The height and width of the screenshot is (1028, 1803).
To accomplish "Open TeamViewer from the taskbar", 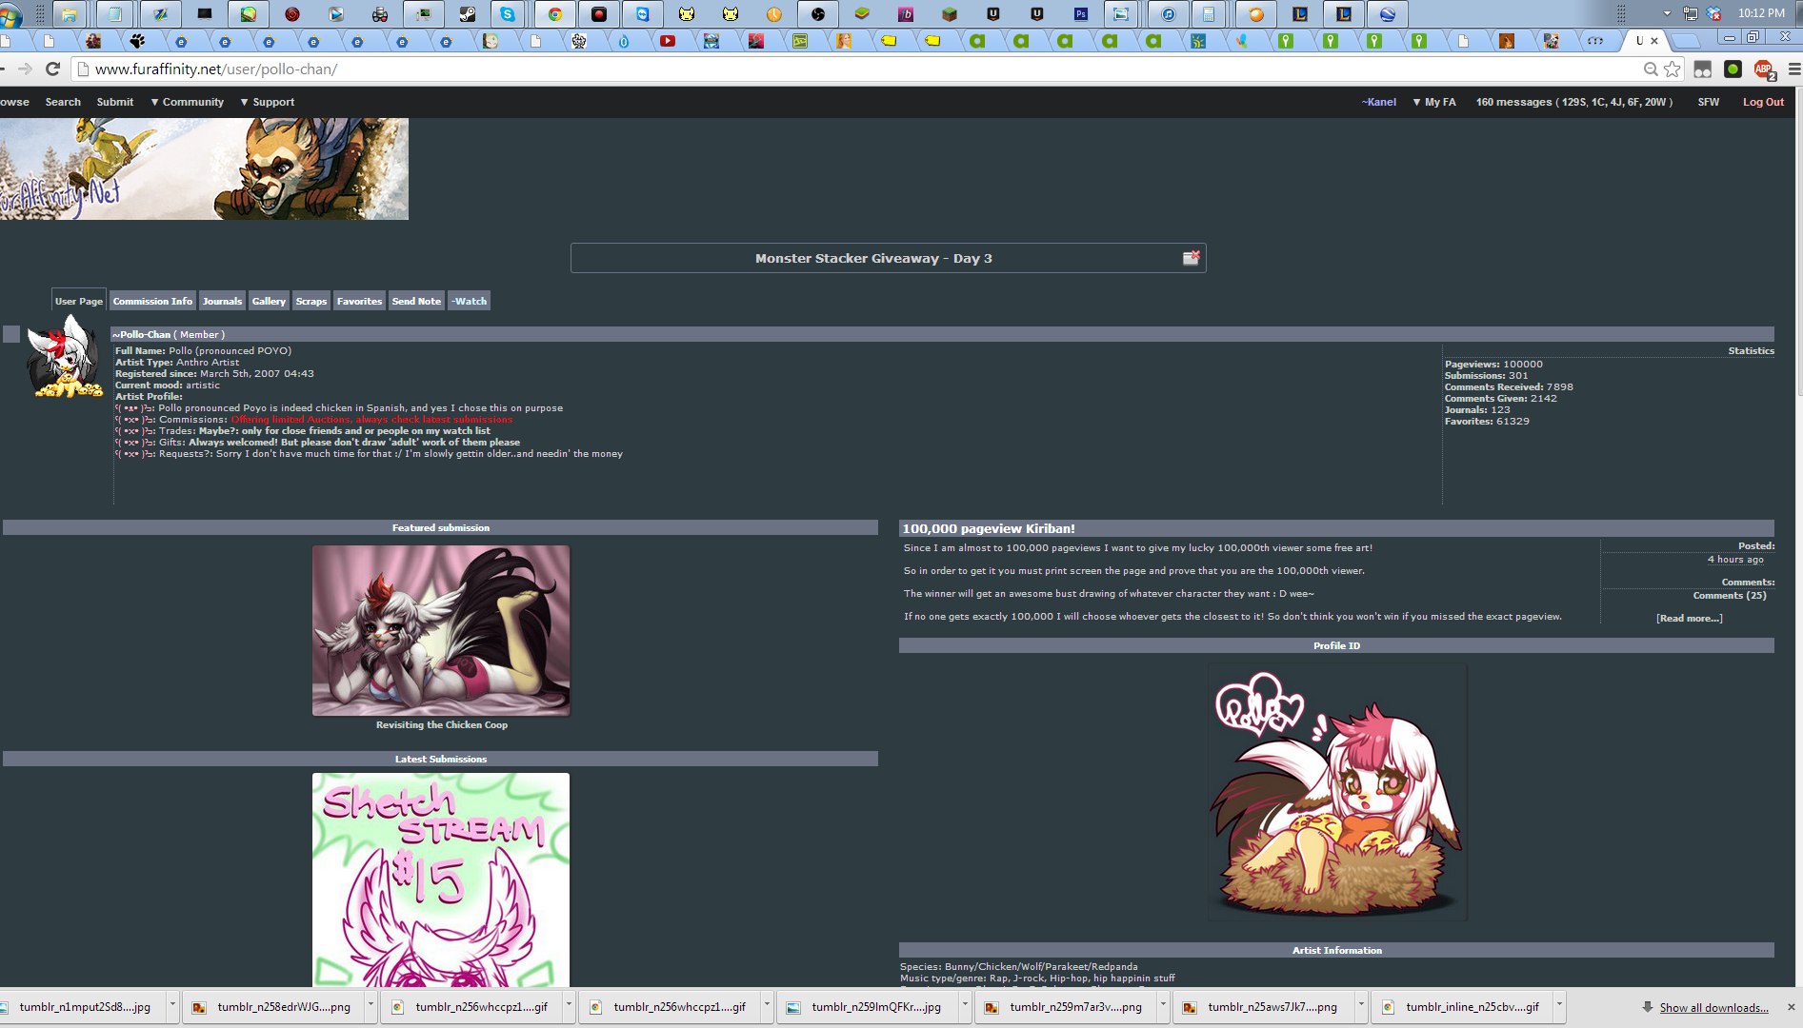I will click(642, 14).
